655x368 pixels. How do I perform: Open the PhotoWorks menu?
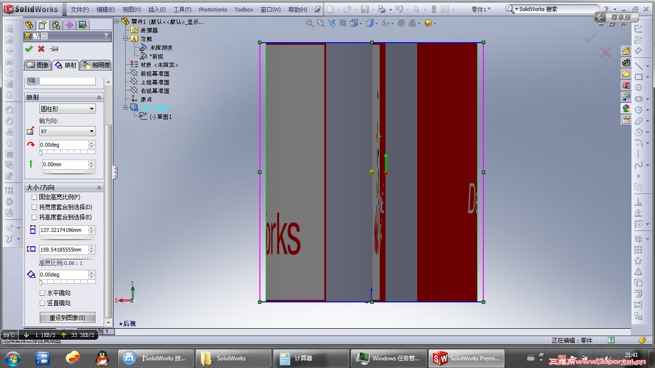point(213,10)
